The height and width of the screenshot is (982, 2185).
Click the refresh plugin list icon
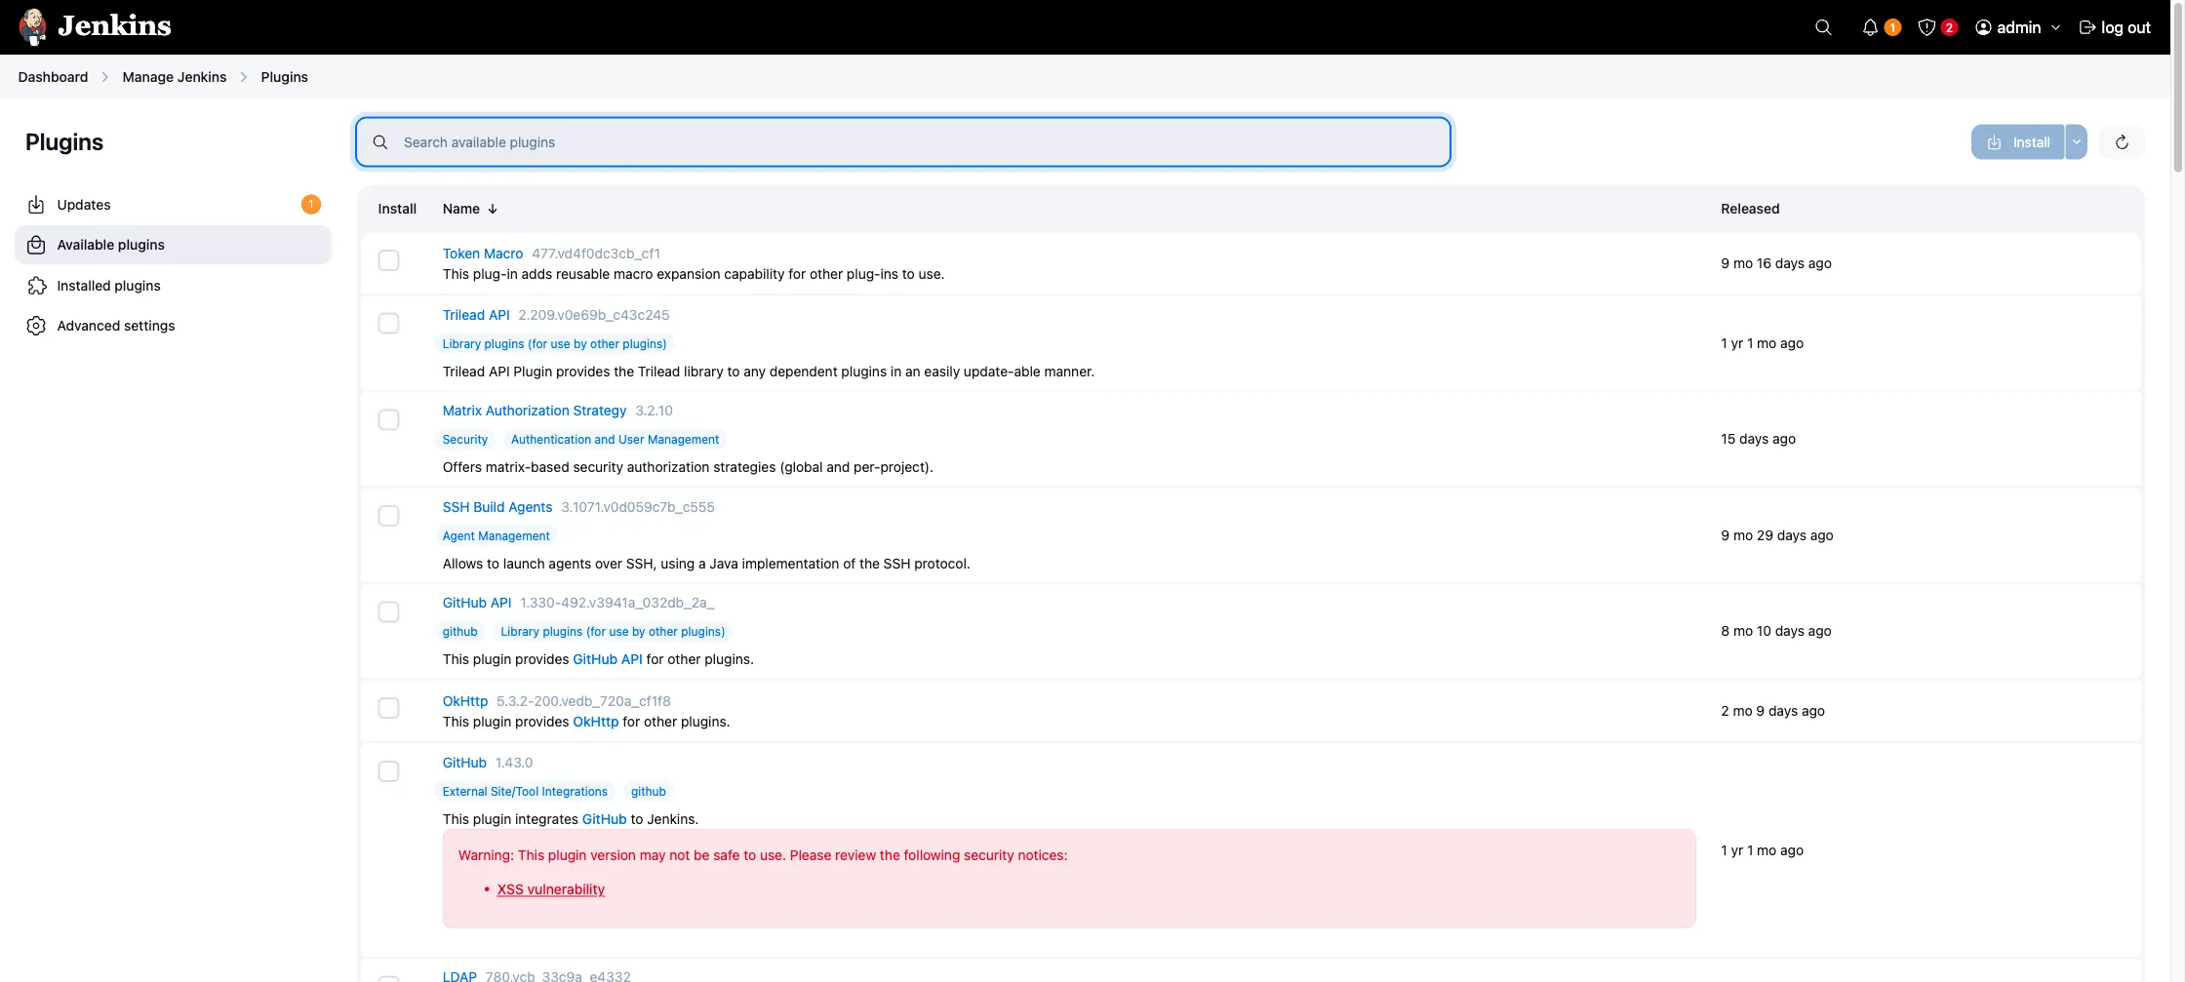2122,142
